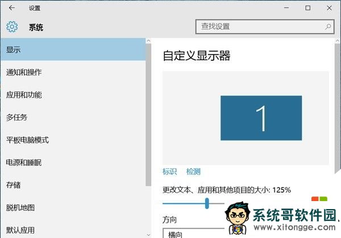This screenshot has width=341, height=238.
Task: Open 平板电脑模式 settings
Action: pos(73,140)
